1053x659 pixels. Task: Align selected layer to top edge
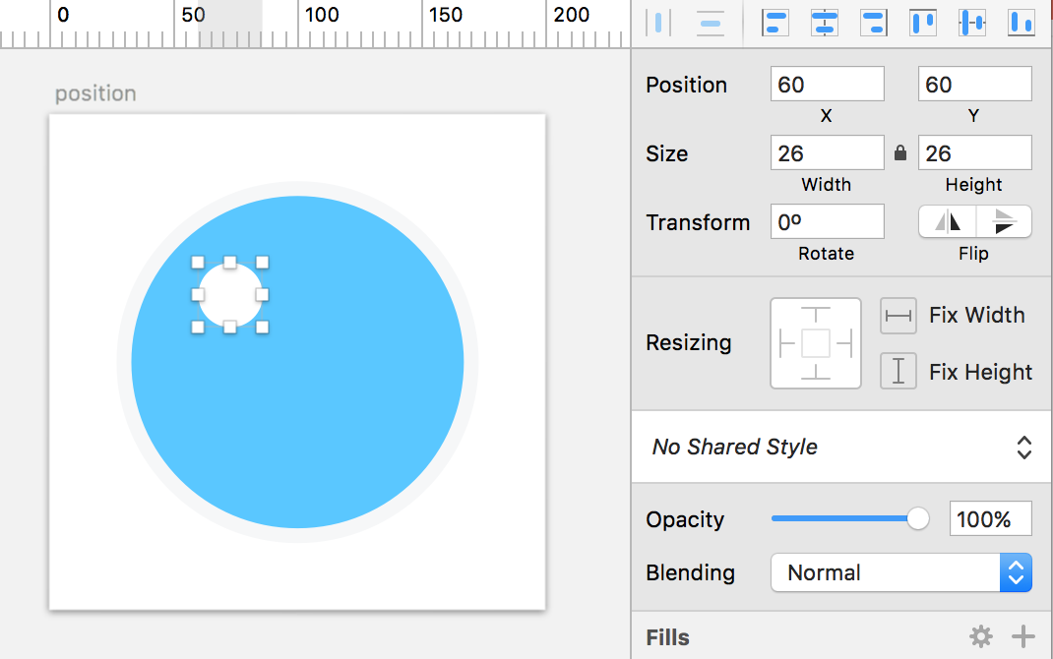923,23
